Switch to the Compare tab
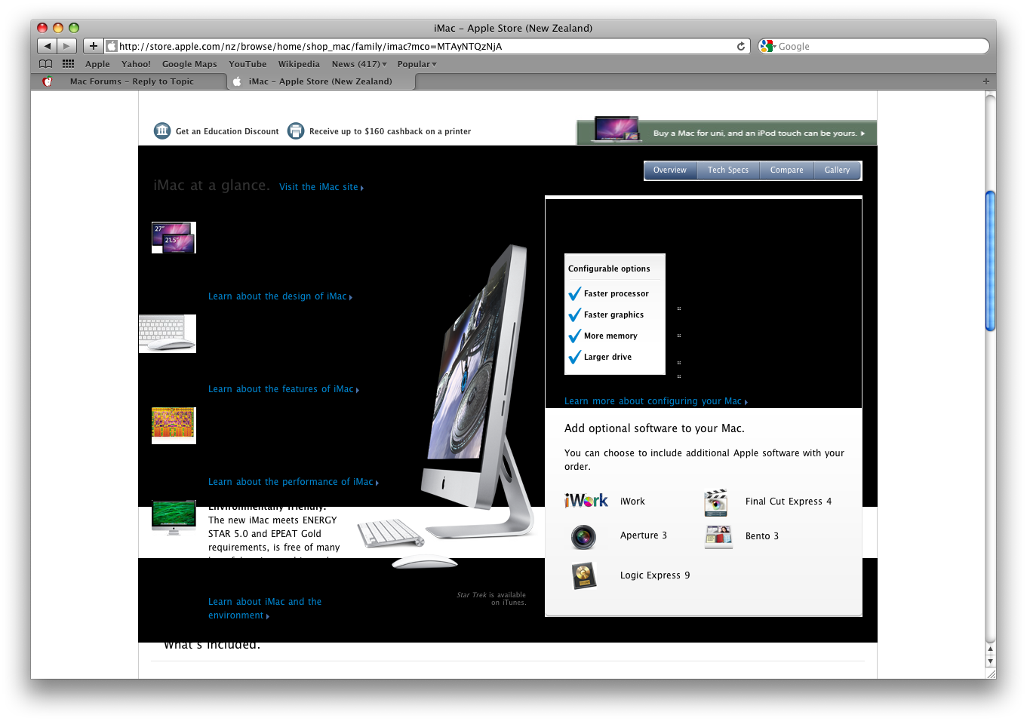The width and height of the screenshot is (1027, 721). pyautogui.click(x=786, y=170)
